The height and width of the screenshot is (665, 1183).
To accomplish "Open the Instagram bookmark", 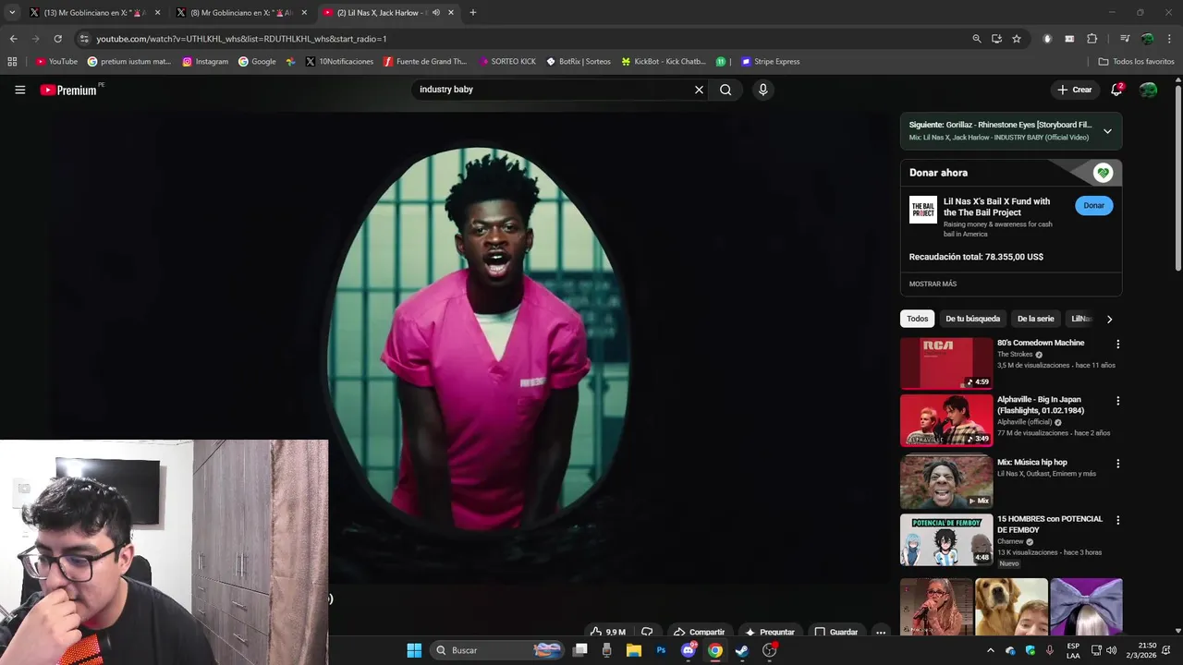I will click(205, 62).
